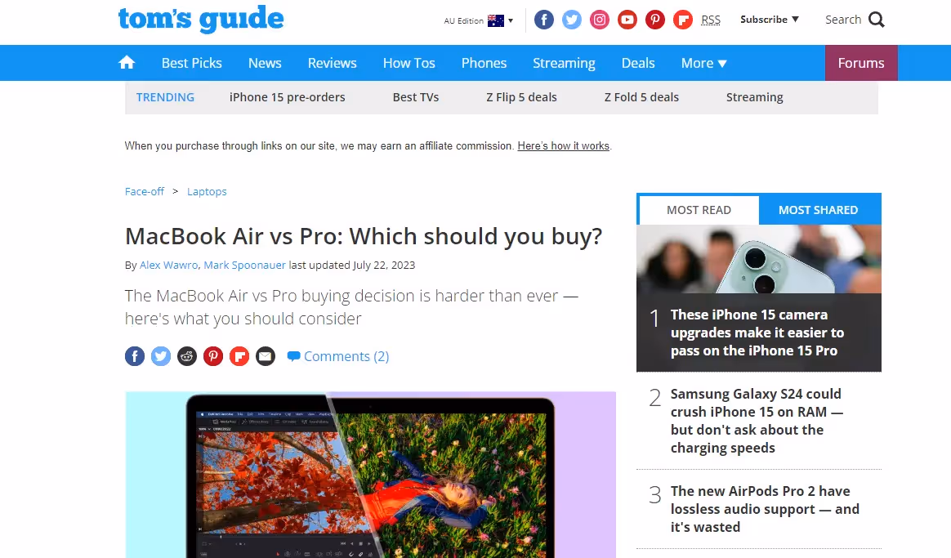Open the Forums button
The width and height of the screenshot is (951, 558).
pyautogui.click(x=860, y=63)
